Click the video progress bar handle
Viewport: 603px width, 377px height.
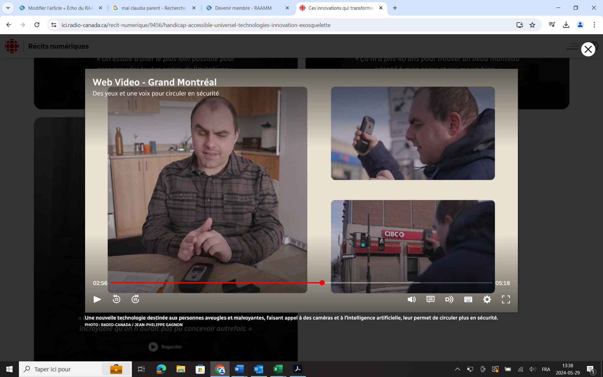point(322,283)
